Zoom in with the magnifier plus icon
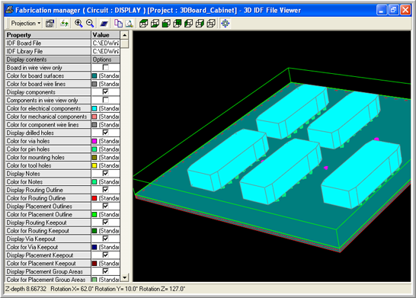The width and height of the screenshot is (416, 298). 78,24
